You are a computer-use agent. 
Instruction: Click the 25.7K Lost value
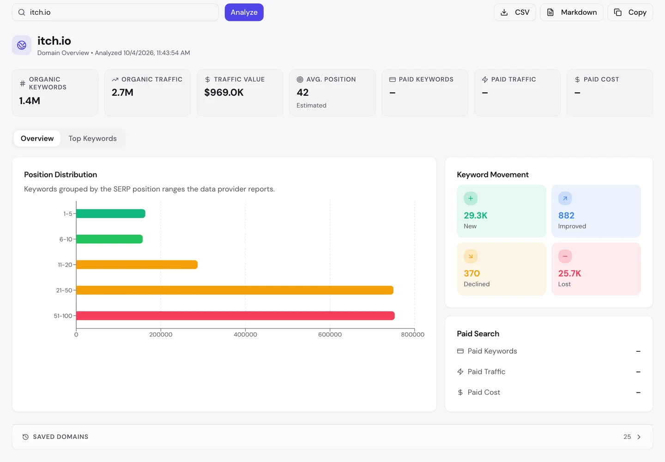click(570, 273)
